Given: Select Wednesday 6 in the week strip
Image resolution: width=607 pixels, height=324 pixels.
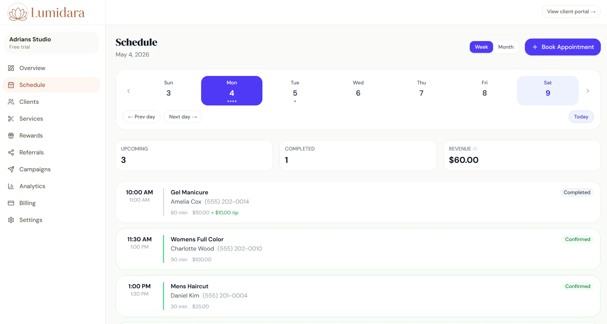Looking at the screenshot, I should point(358,91).
